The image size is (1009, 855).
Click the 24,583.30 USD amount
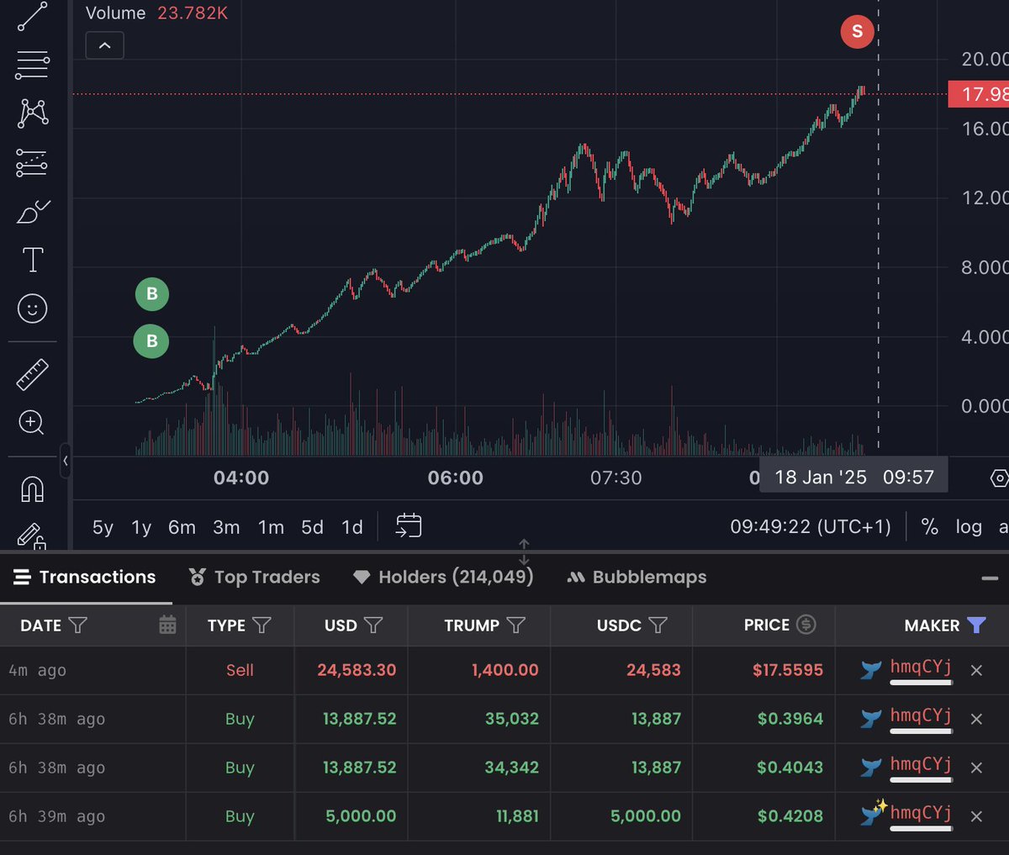click(x=357, y=670)
